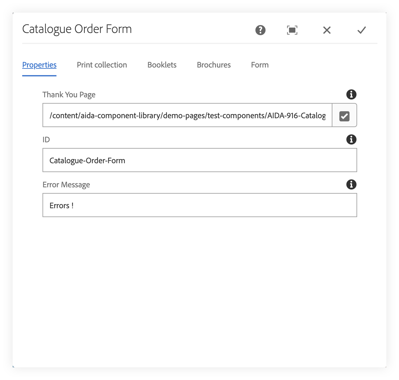Select the Brochures tab
Viewport: 399px width, 380px height.
click(213, 65)
